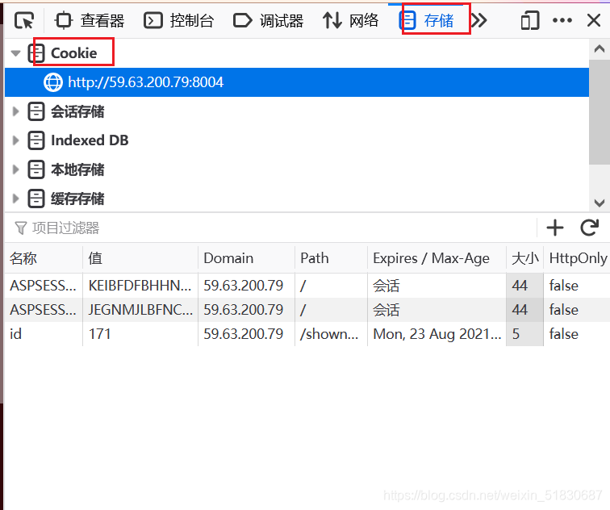Sort by the 大小 column header

[x=524, y=258]
